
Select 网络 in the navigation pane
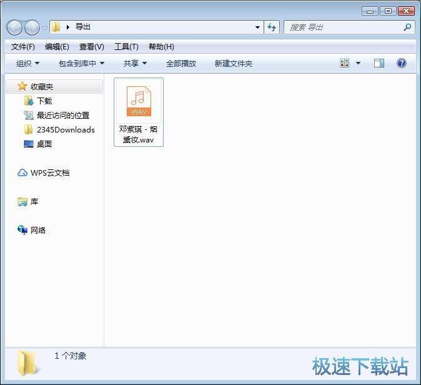pos(38,230)
